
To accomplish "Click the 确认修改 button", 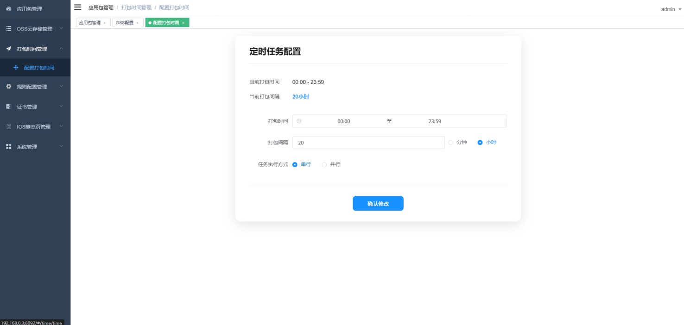I will pos(378,204).
